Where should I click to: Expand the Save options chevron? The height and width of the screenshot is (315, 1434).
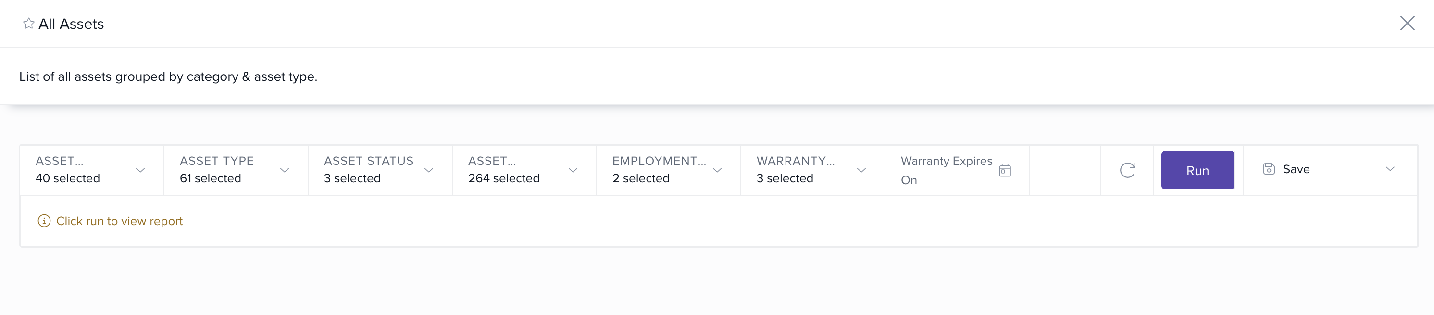tap(1390, 169)
